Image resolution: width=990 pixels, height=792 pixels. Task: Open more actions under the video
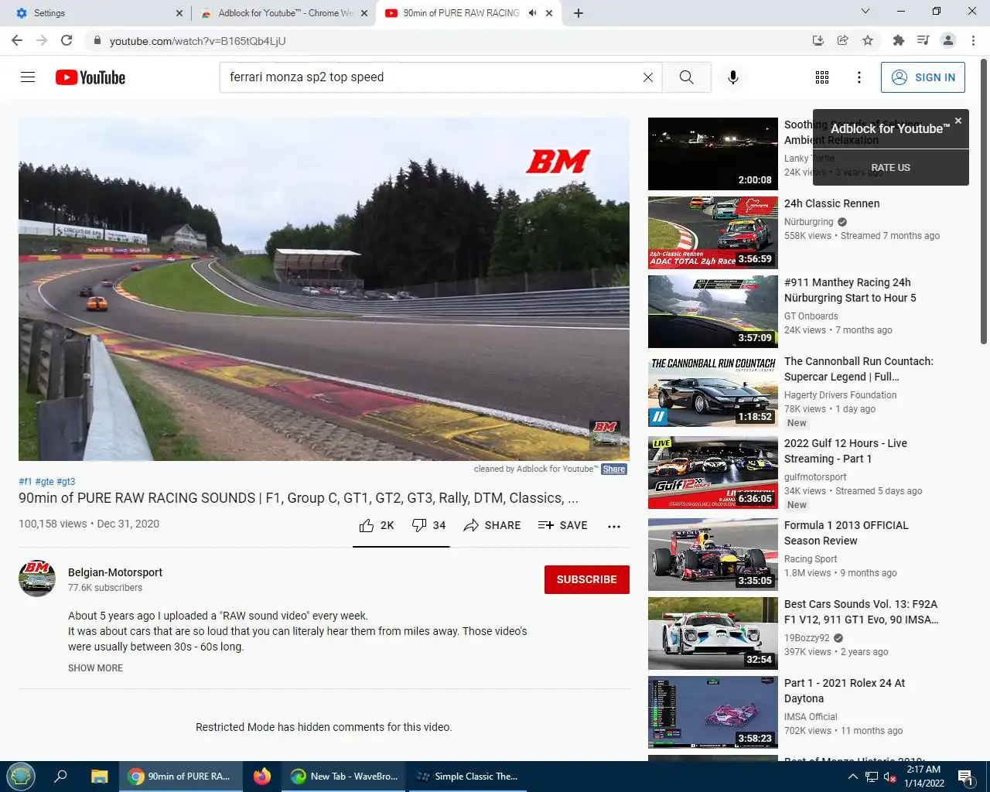point(614,526)
